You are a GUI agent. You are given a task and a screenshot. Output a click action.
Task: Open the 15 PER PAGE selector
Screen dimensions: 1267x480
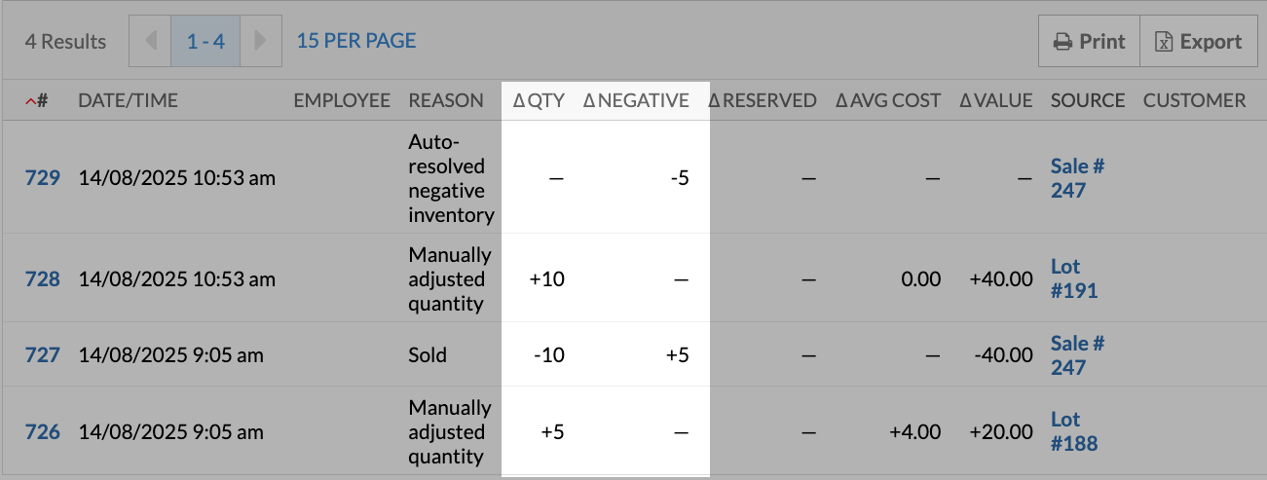pyautogui.click(x=356, y=41)
